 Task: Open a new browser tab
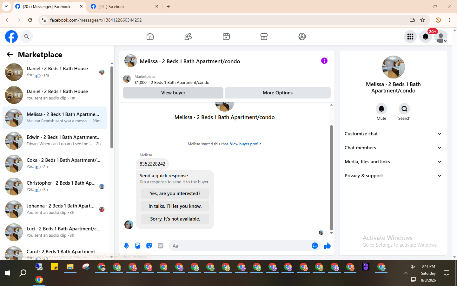[168, 6]
